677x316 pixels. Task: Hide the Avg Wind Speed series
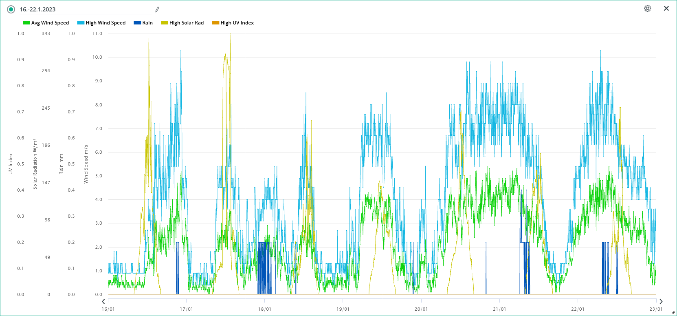[50, 23]
